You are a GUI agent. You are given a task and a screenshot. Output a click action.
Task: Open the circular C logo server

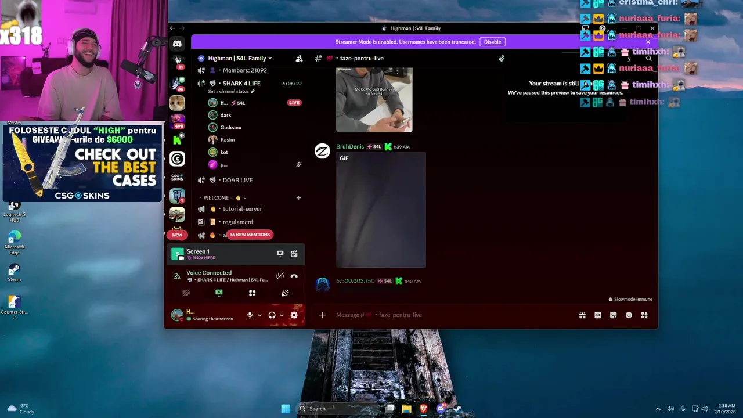pyautogui.click(x=177, y=158)
